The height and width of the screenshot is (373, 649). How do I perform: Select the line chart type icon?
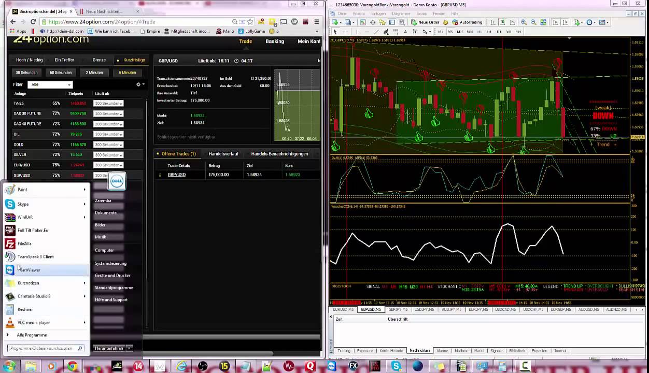[x=513, y=22]
